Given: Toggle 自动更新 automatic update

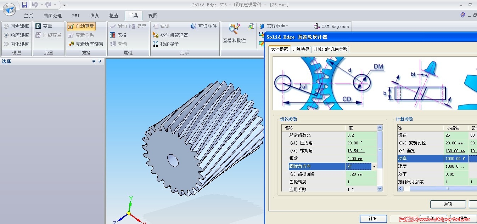Looking at the screenshot, I should coord(81,26).
